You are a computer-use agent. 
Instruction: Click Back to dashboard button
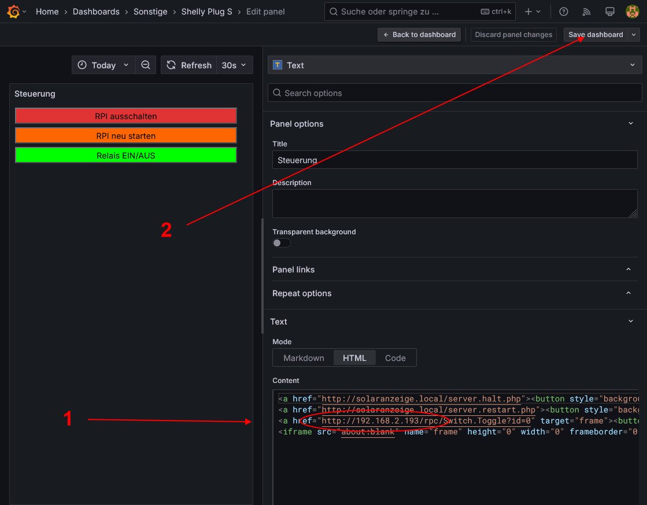coord(419,35)
